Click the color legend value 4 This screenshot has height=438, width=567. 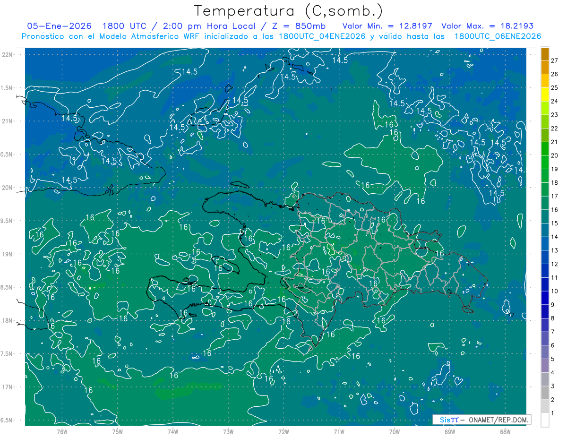point(553,373)
